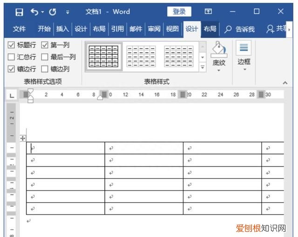Uncheck the 镶边行 checkbox
298x237 pixels.
click(x=11, y=69)
